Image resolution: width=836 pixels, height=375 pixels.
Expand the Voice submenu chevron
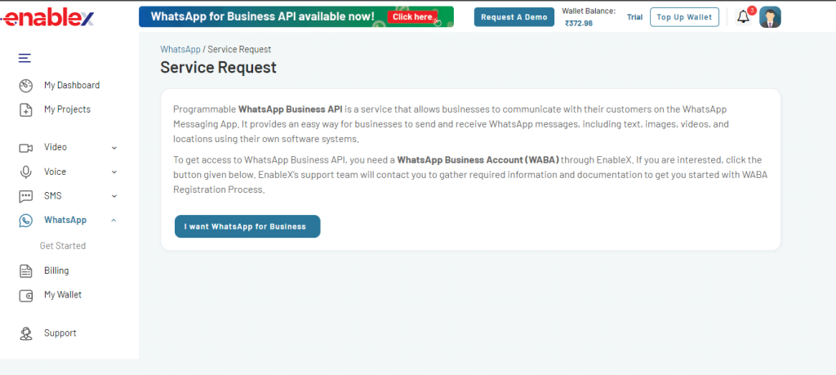coord(114,172)
